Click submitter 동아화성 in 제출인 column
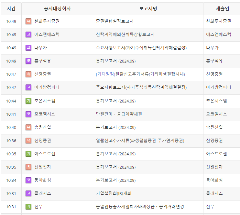This screenshot has height=215, width=240. (214, 180)
